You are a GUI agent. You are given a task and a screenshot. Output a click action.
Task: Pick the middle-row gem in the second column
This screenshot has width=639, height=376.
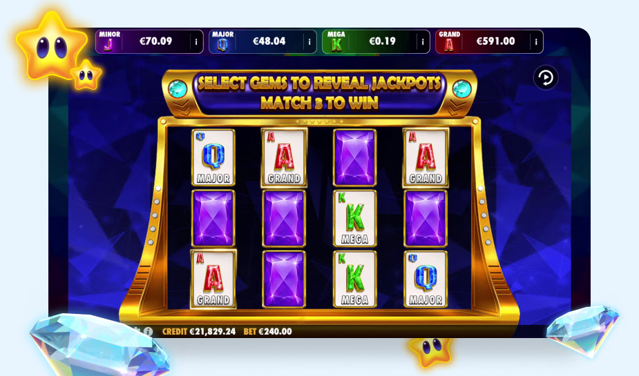(284, 219)
